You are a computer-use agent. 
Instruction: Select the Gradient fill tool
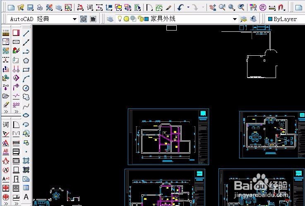click(x=26, y=170)
